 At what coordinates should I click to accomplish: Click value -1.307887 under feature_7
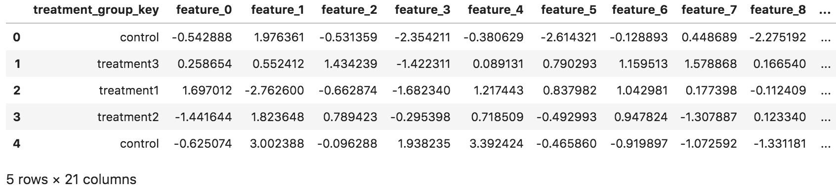click(708, 117)
